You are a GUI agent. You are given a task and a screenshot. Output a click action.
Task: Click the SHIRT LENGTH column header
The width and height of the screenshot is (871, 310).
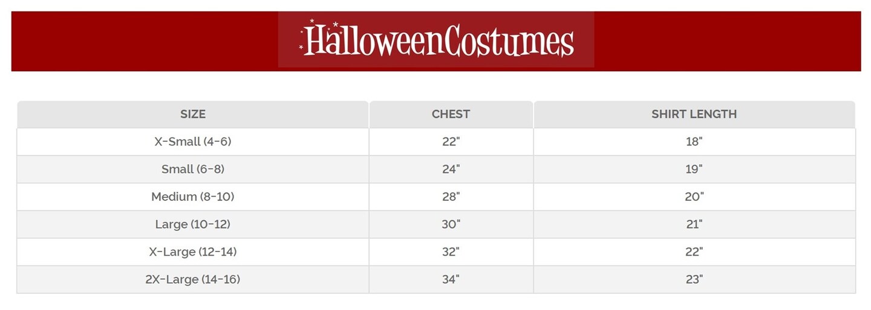694,114
